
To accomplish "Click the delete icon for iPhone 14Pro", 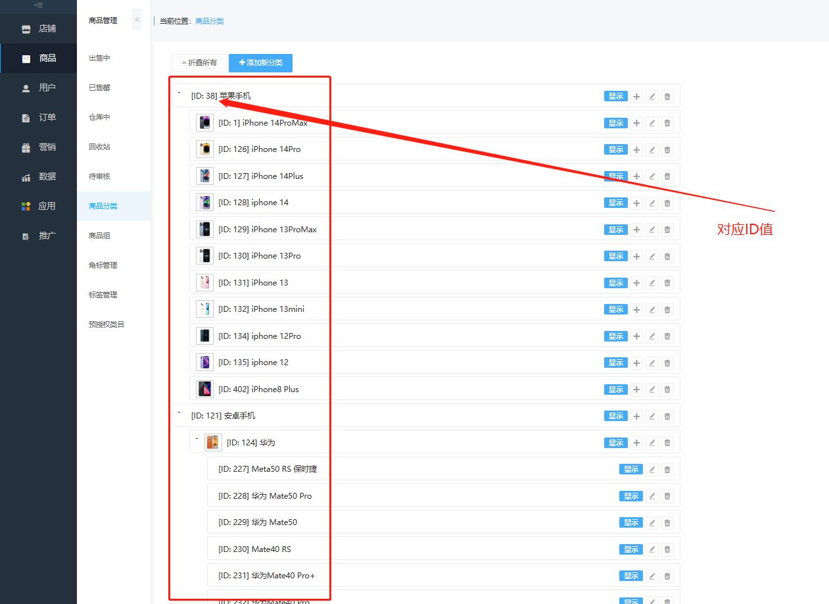I will click(667, 150).
